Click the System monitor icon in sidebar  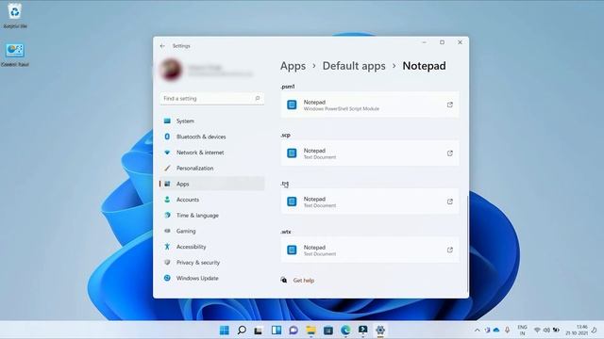pos(167,121)
